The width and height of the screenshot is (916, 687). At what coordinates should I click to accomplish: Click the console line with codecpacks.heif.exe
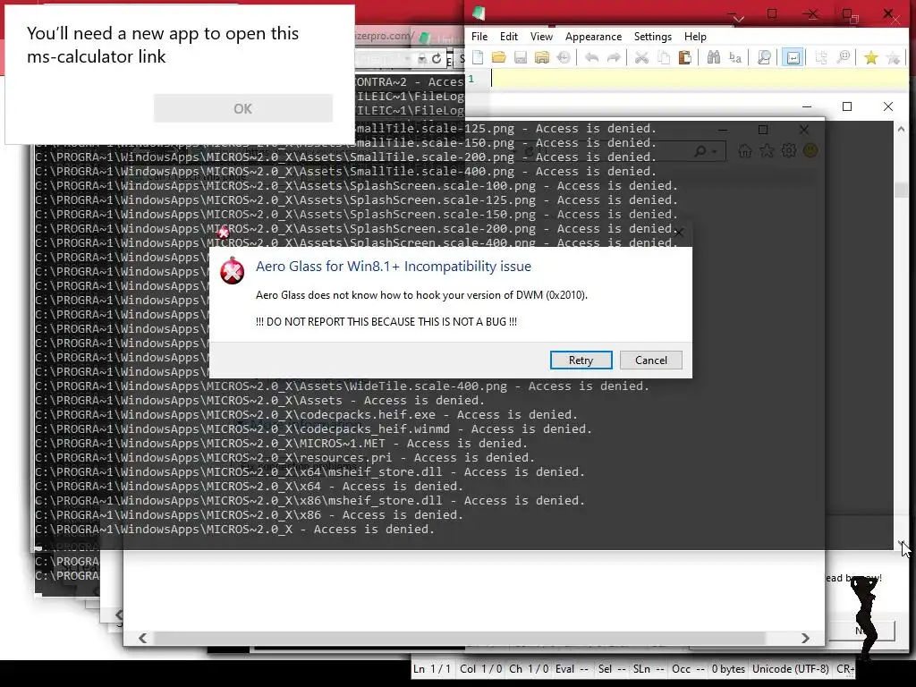pos(306,415)
